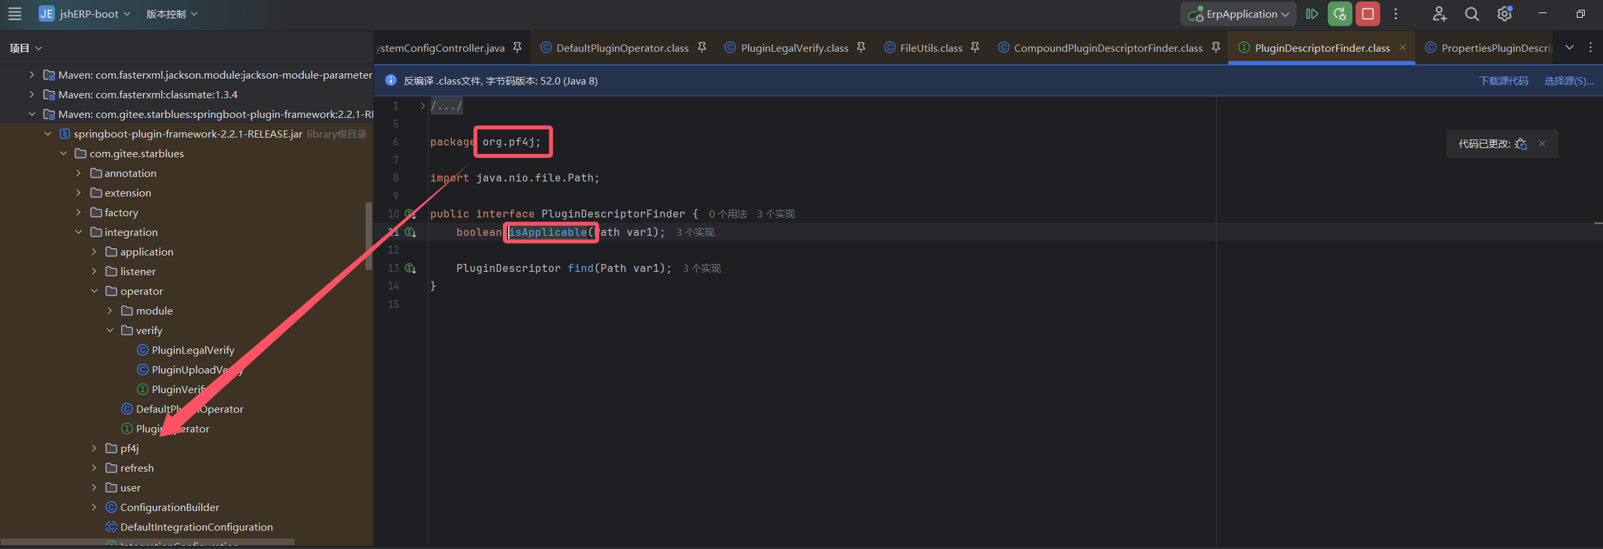This screenshot has height=549, width=1603.
Task: Open the 项目 tool window dropdown
Action: tap(26, 48)
